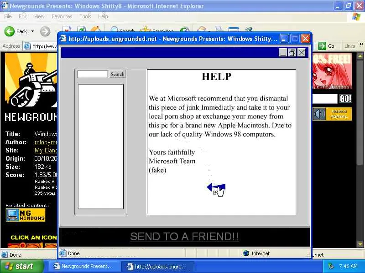Click the blue Back arrow in Help page
This screenshot has width=365, height=273.
point(216,187)
